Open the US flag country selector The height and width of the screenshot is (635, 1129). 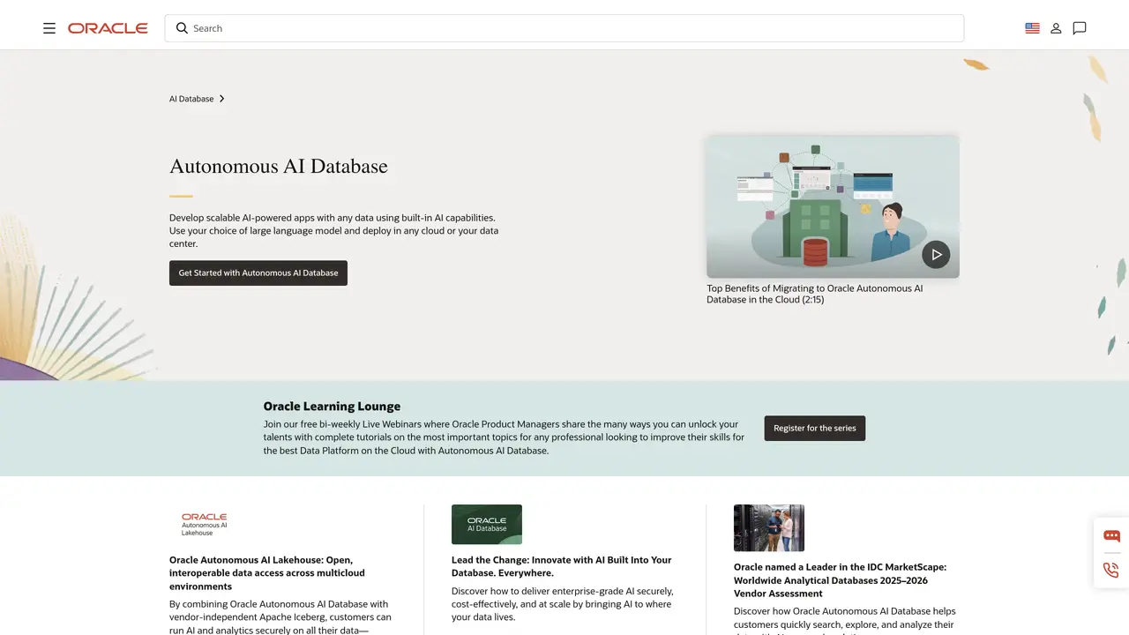click(1032, 28)
